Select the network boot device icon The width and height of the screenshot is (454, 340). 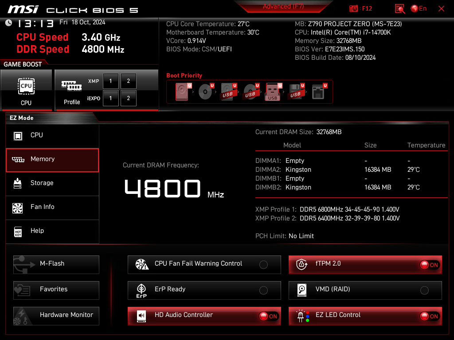click(x=319, y=92)
